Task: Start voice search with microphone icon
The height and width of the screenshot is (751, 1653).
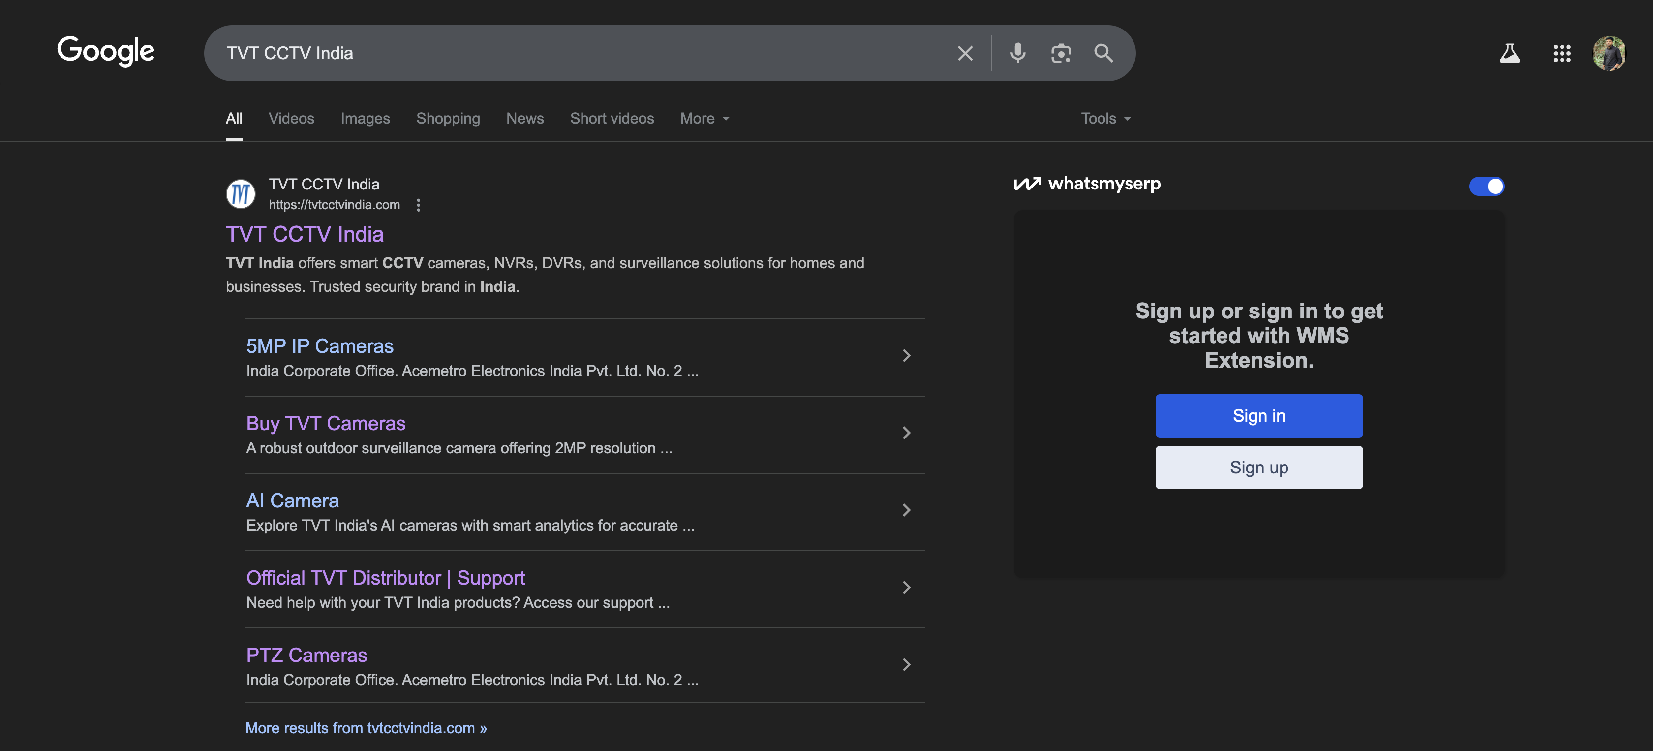Action: point(1017,53)
